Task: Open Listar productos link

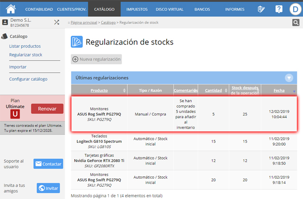Action: point(25,46)
